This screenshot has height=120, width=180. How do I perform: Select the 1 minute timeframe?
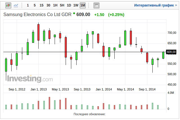28,5
